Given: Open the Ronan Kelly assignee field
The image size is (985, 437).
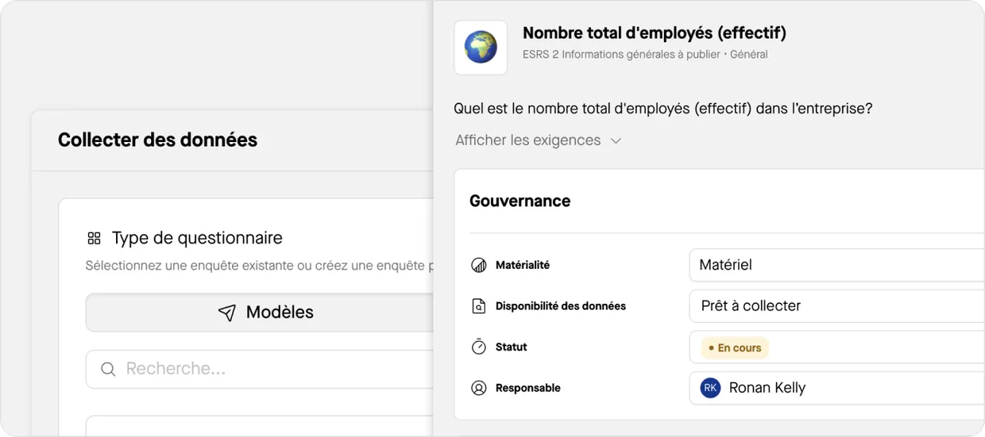Looking at the screenshot, I should (834, 388).
